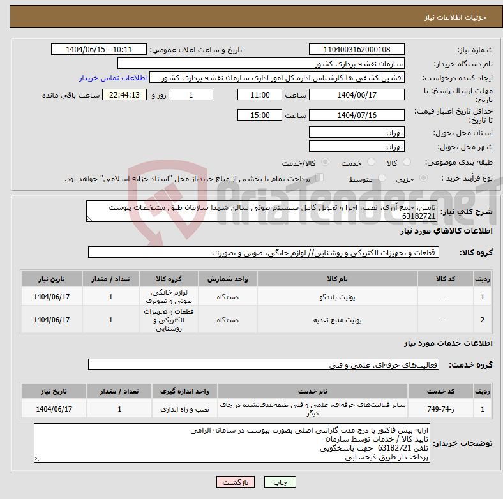This screenshot has width=503, height=499.
Task: Toggle the اسناد خزانه اسلامی payment checkbox
Action: [319, 177]
